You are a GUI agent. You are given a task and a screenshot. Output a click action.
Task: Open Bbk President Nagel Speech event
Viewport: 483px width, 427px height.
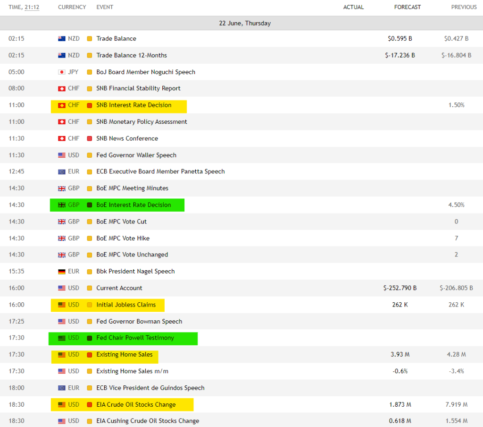[x=135, y=271]
